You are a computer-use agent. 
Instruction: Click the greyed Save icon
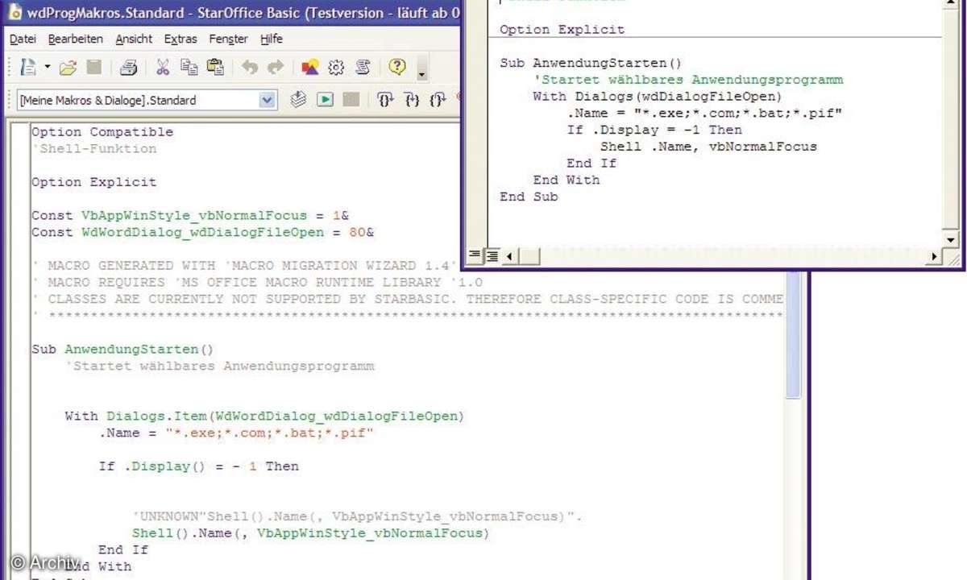[94, 68]
